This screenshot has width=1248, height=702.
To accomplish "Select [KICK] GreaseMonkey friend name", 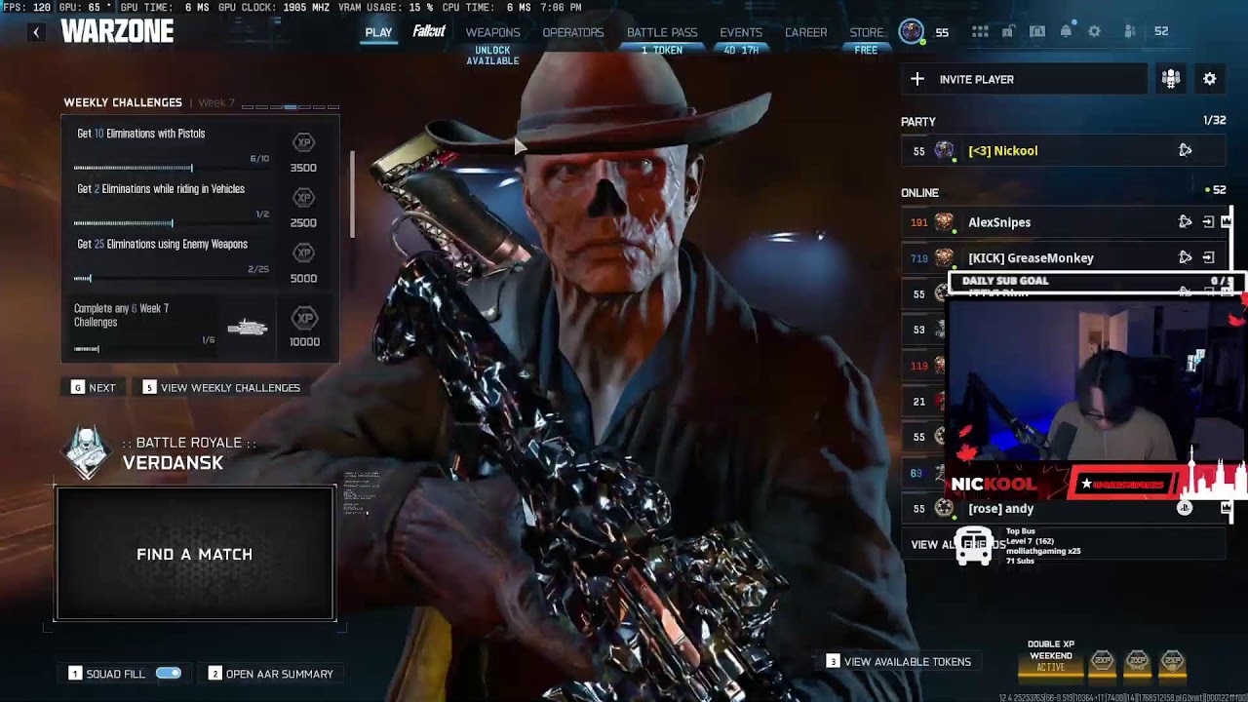I will coord(1031,257).
